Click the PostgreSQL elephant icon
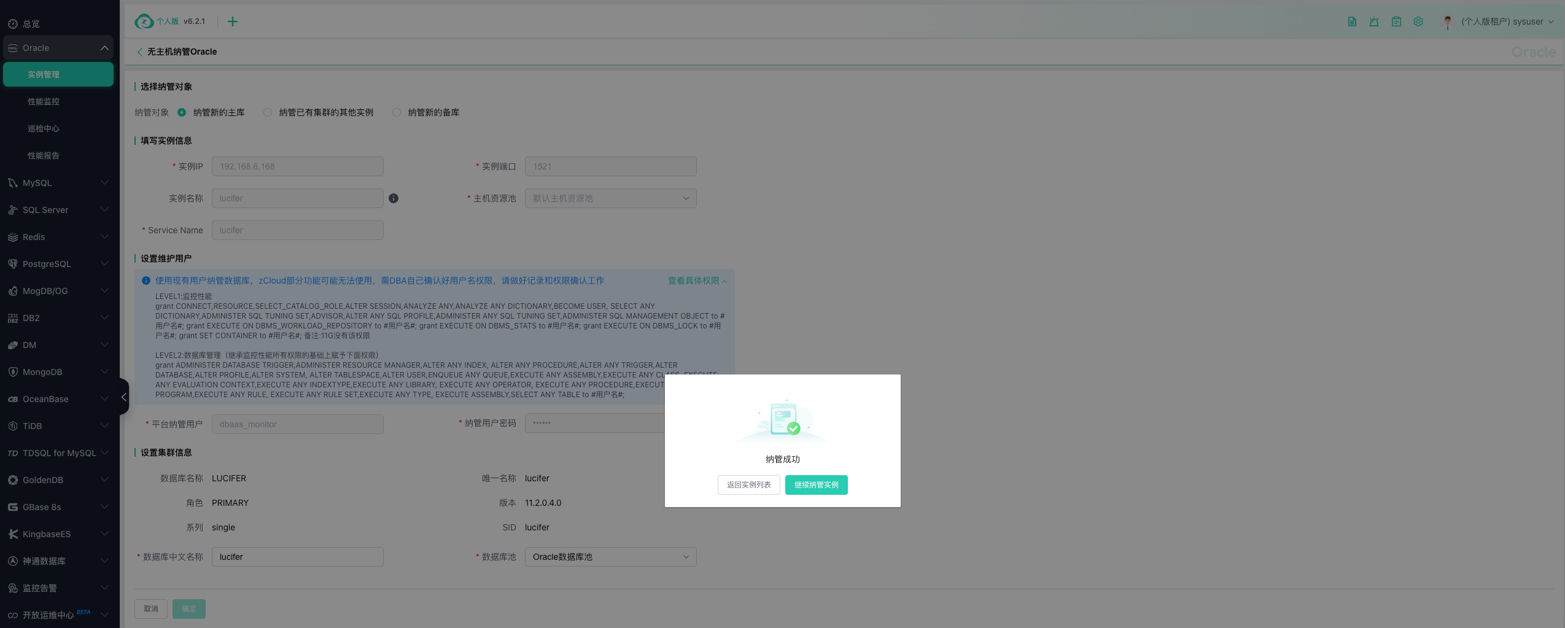This screenshot has width=1565, height=628. (13, 264)
